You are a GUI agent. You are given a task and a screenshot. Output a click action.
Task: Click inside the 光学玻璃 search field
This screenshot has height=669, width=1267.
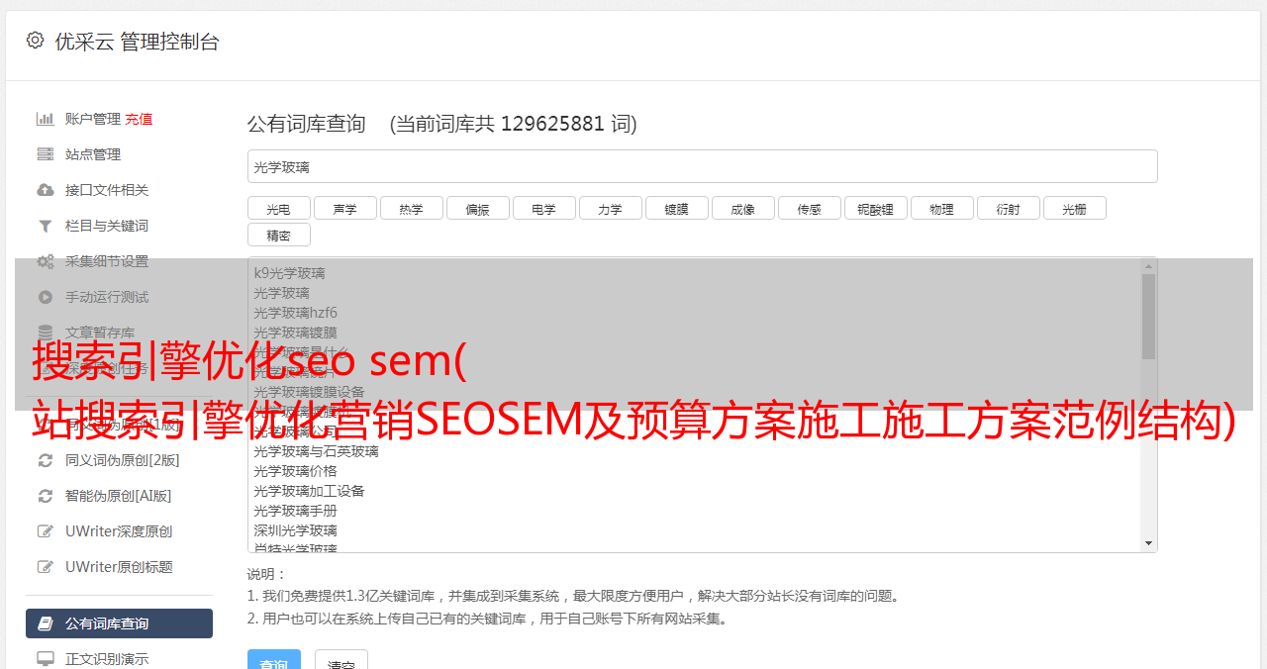[x=703, y=166]
